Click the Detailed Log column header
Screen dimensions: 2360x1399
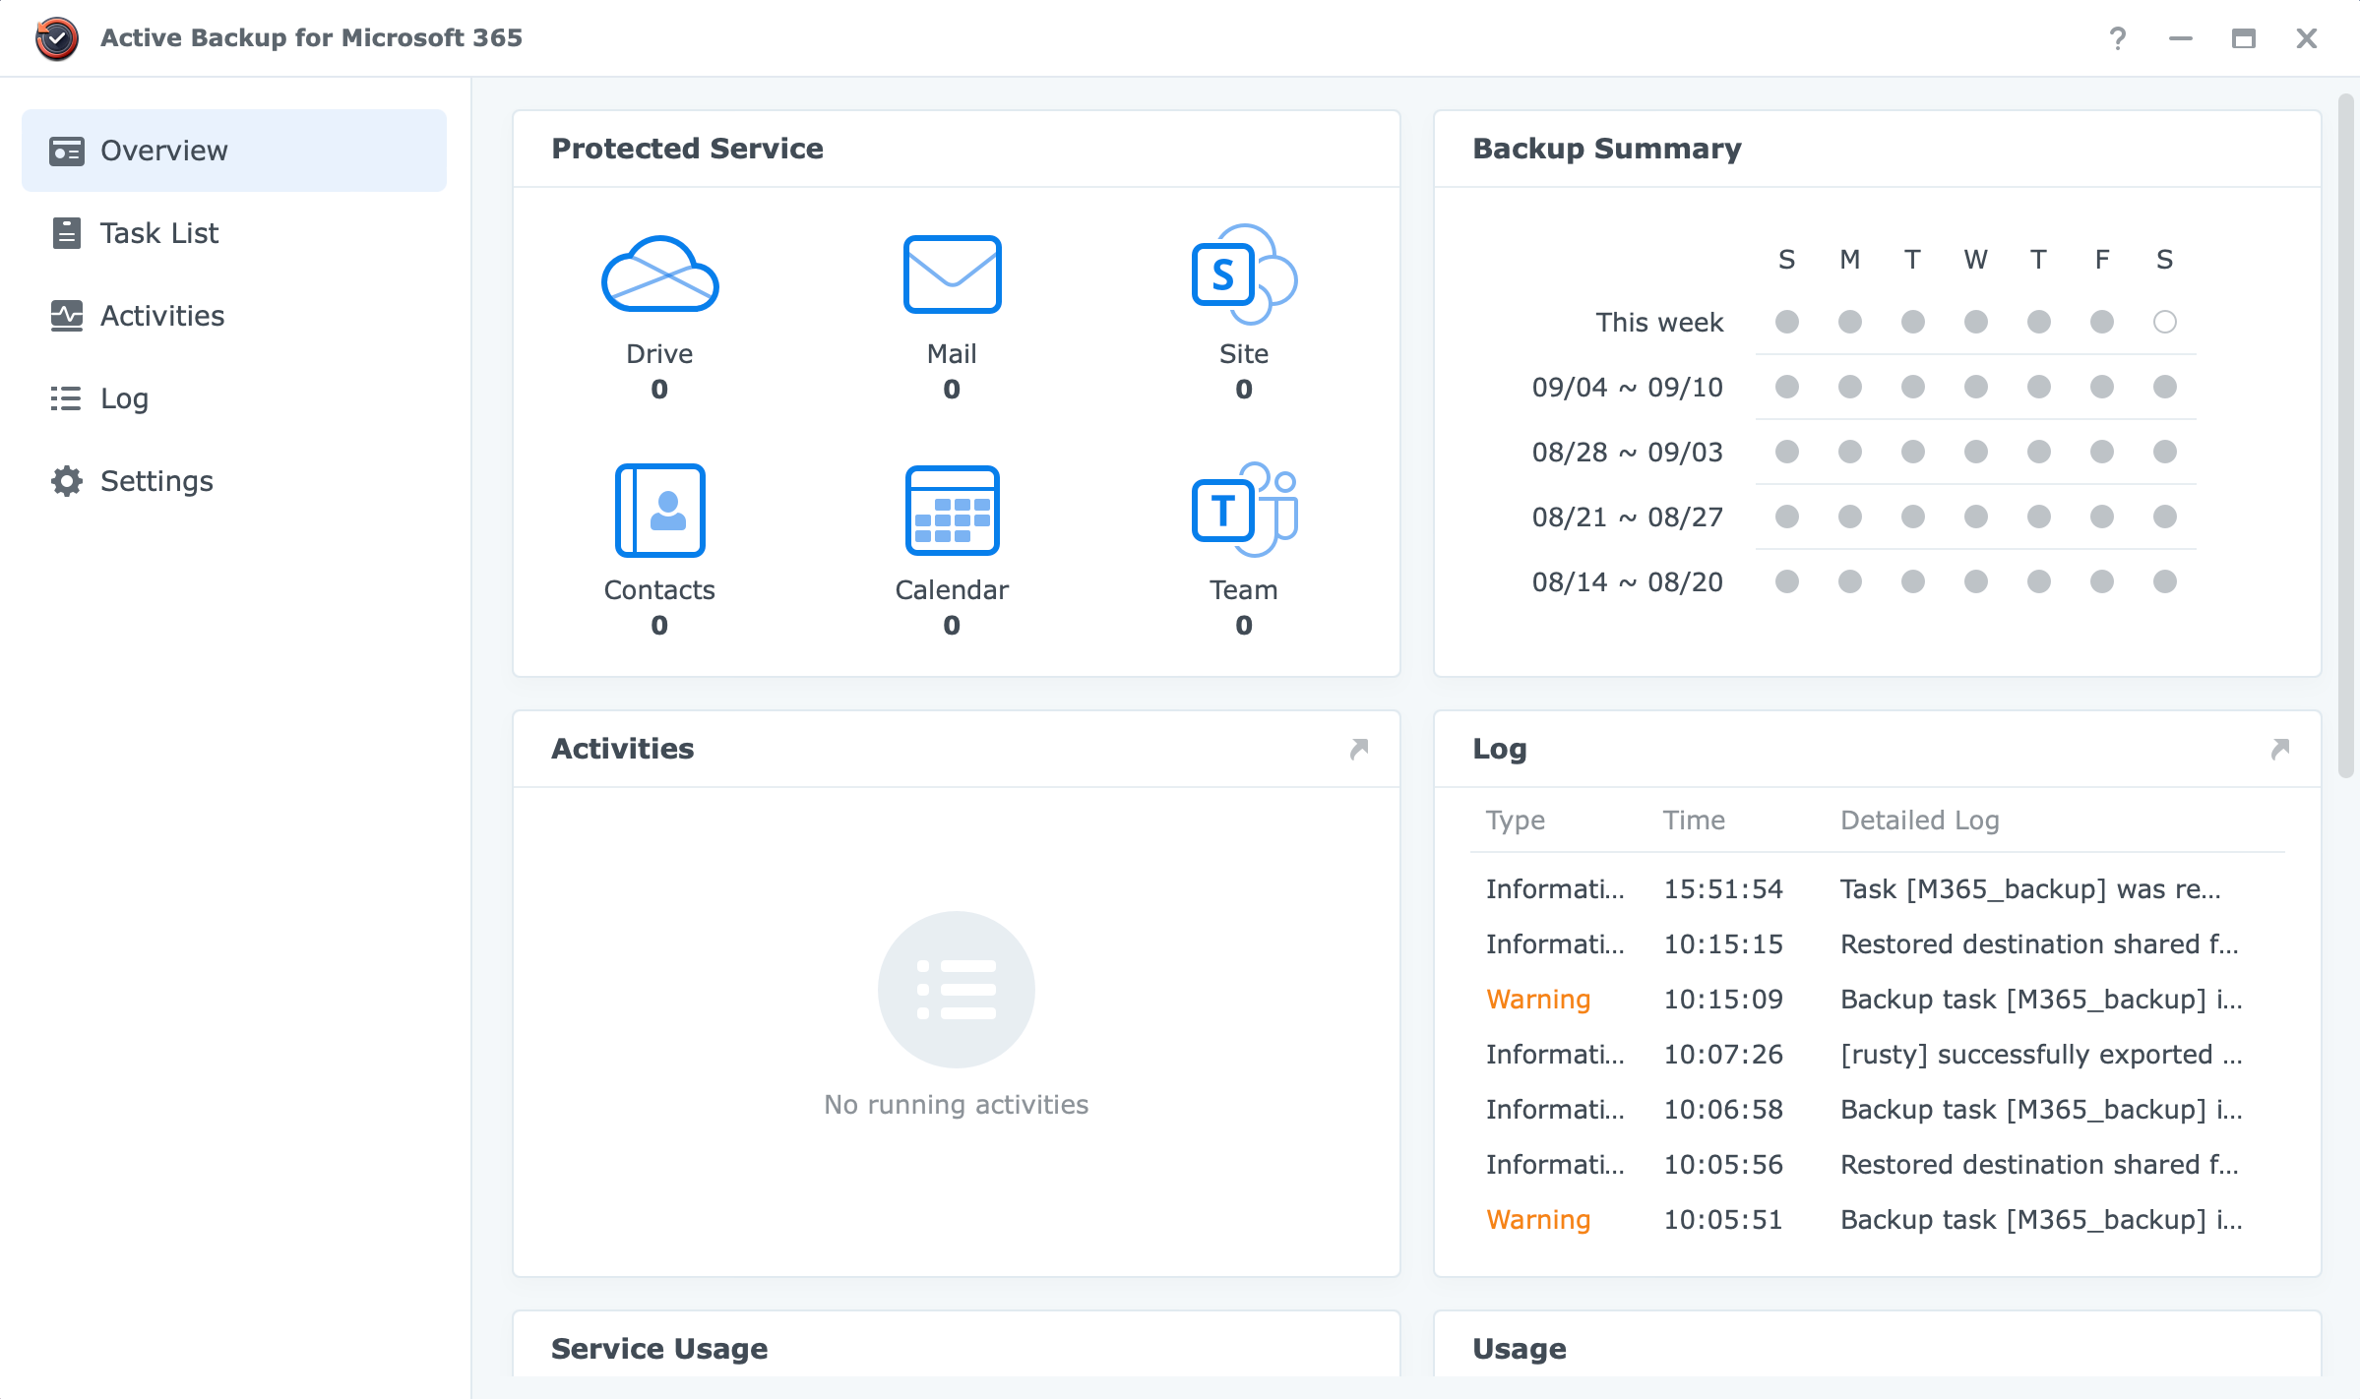click(1920, 821)
